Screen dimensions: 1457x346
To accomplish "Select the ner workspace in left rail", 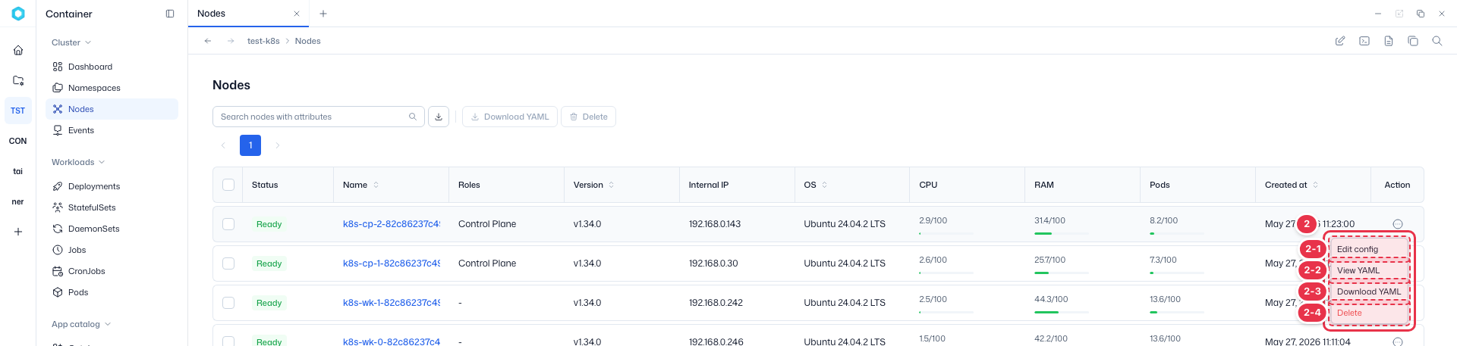I will 18,201.
